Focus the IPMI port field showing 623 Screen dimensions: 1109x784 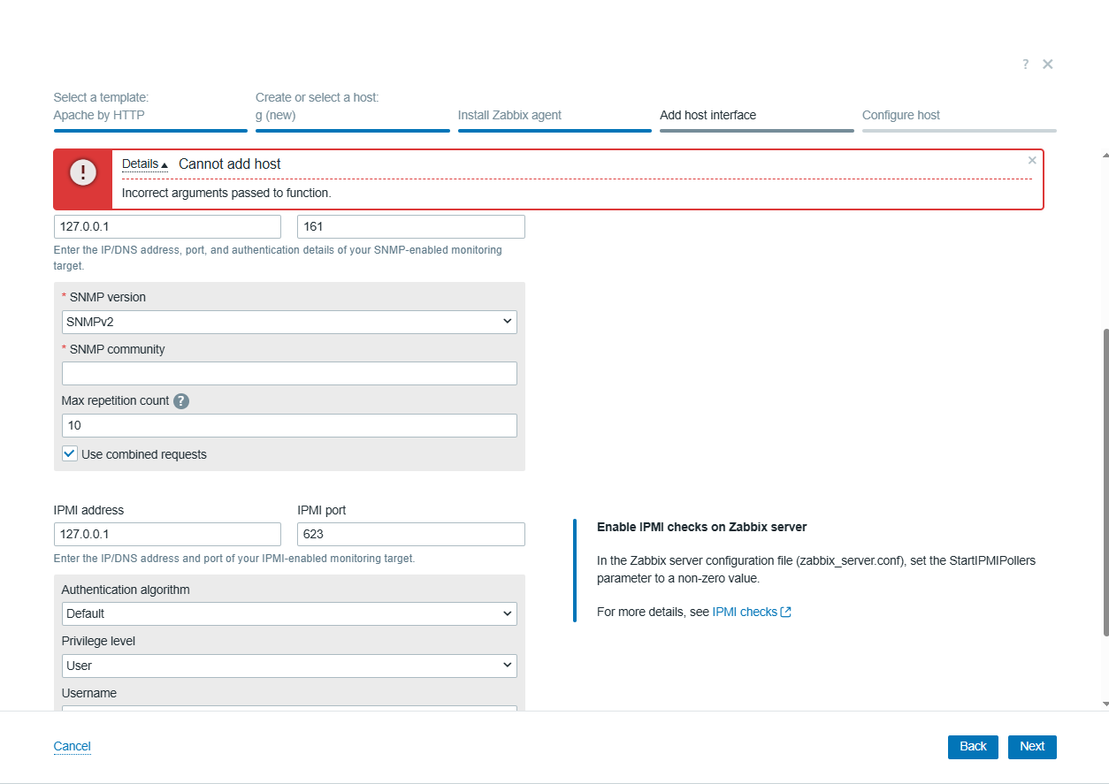(x=411, y=534)
